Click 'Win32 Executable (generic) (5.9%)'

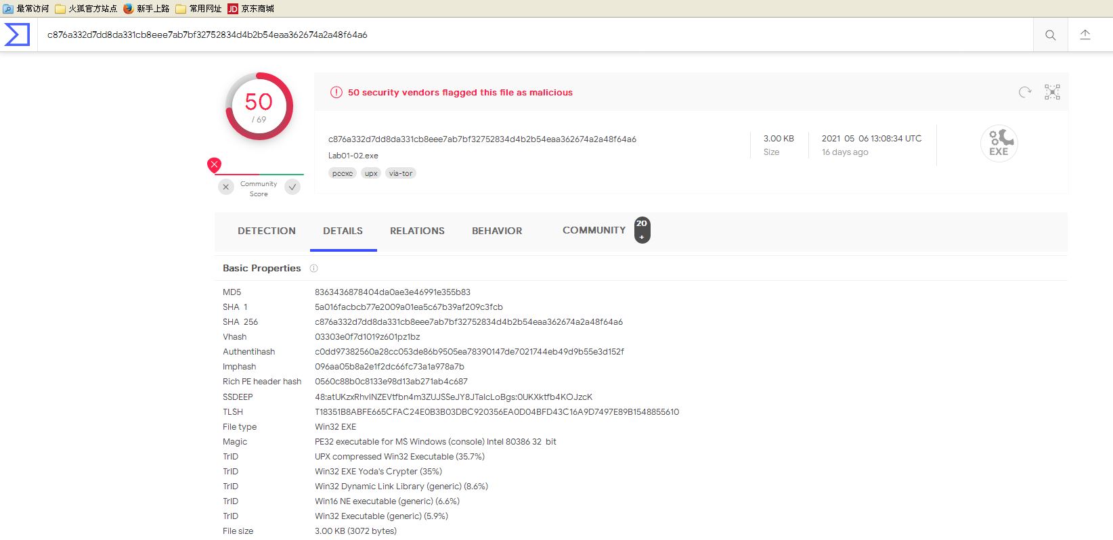point(382,516)
